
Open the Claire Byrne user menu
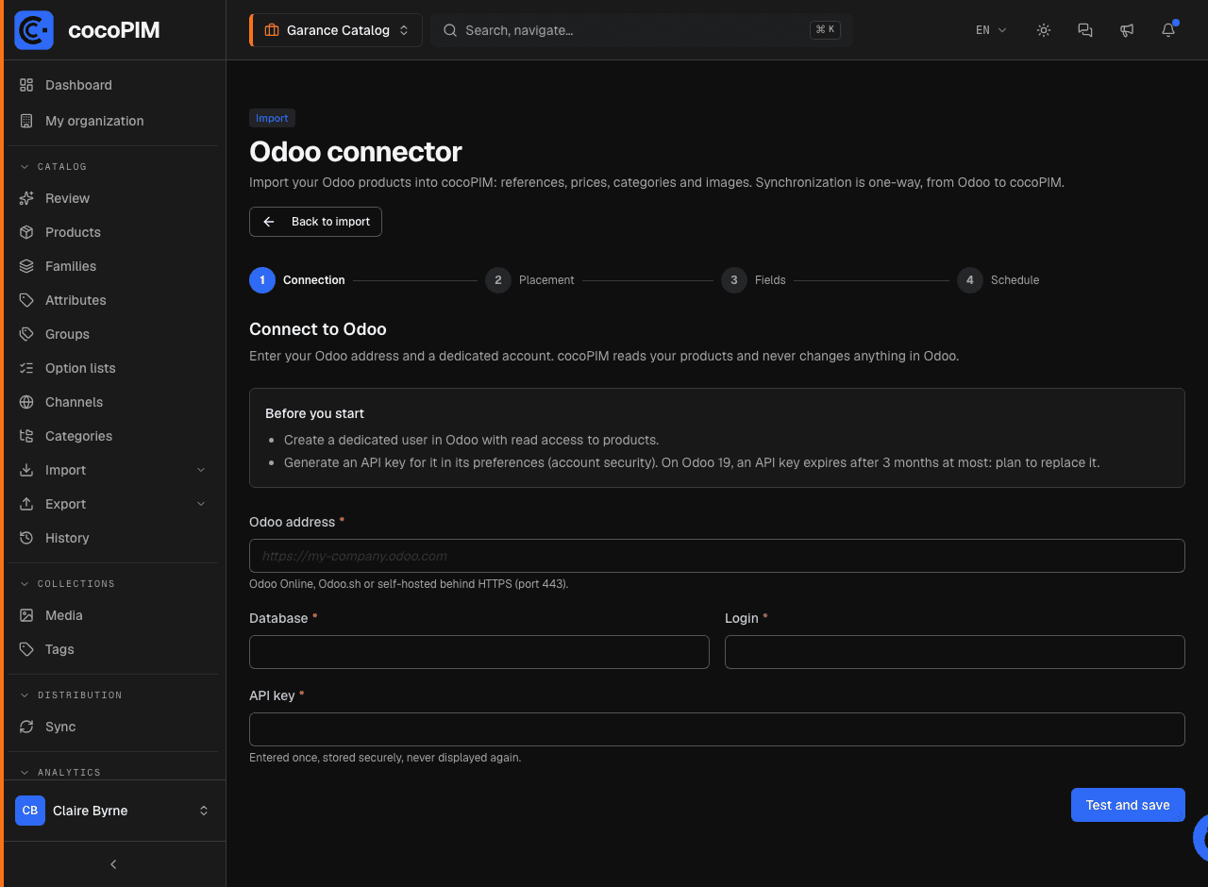[x=113, y=811]
